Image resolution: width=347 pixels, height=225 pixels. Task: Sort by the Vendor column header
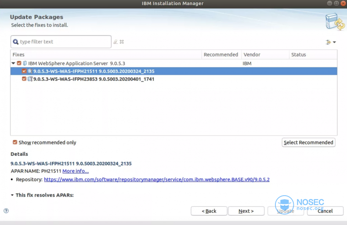pos(265,54)
